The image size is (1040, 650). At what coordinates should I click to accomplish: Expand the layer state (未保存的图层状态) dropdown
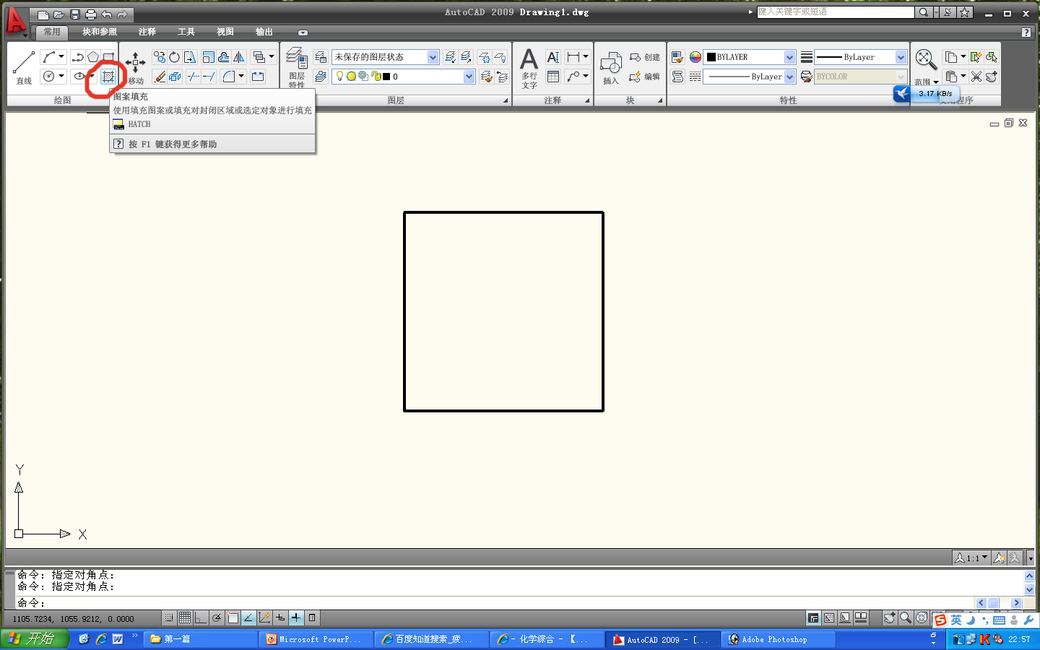tap(433, 57)
